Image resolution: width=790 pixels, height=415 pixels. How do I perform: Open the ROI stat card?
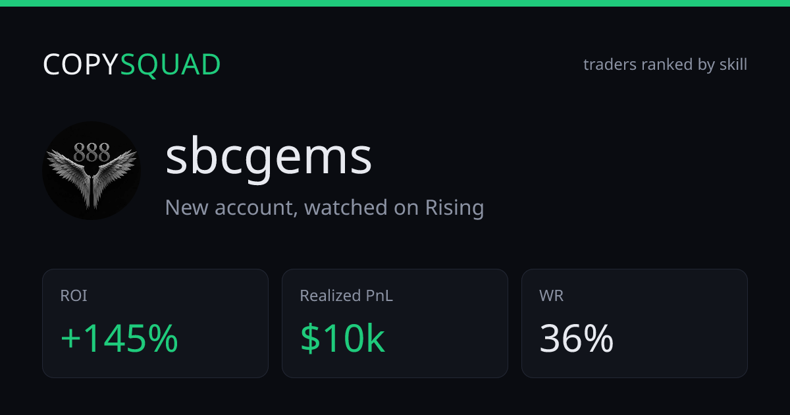[x=155, y=323]
